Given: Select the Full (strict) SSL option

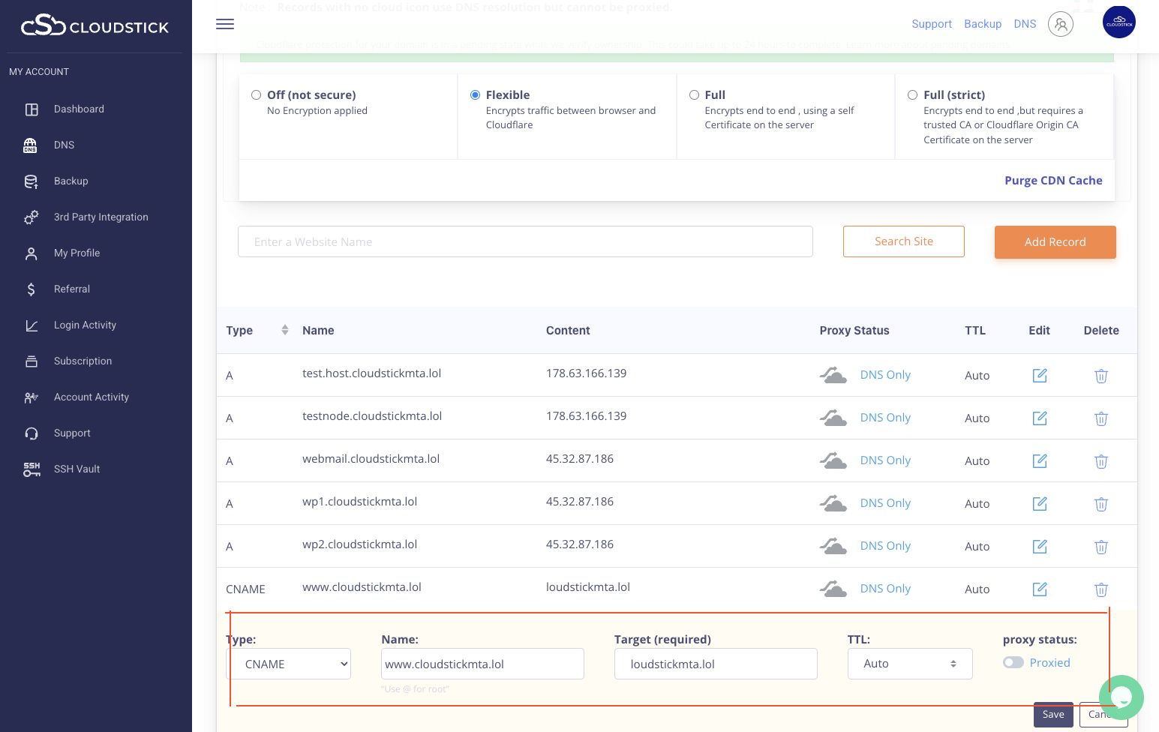Looking at the screenshot, I should 913,95.
